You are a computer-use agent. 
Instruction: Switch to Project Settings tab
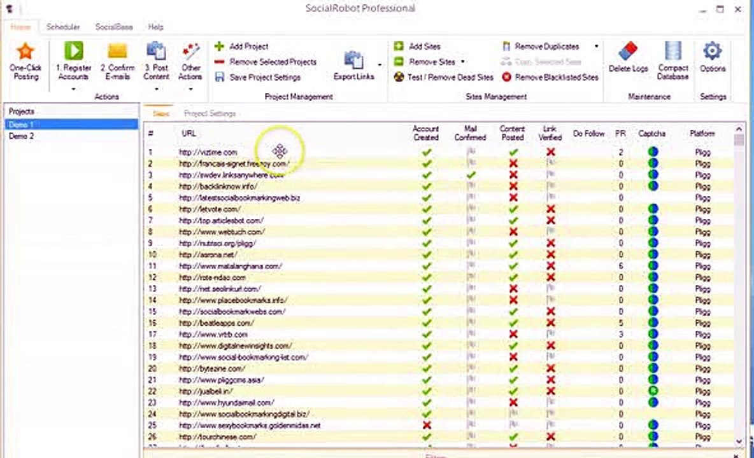pos(210,114)
